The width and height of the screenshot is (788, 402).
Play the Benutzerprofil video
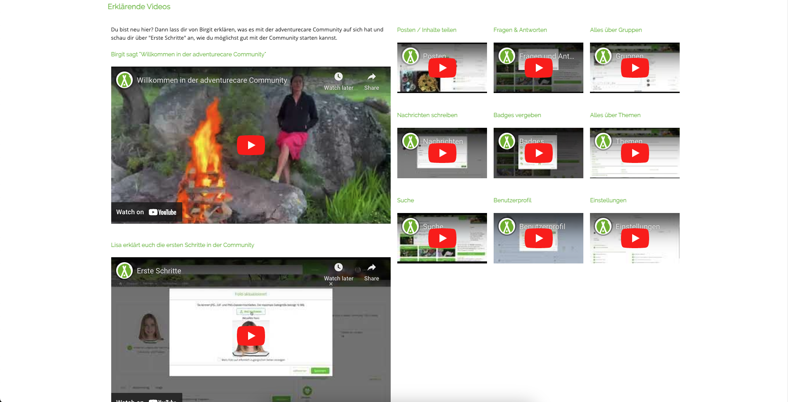click(538, 238)
